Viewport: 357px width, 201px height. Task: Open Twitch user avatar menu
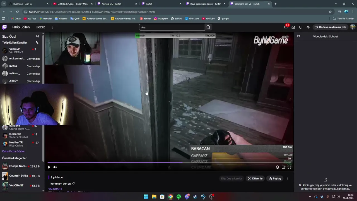coord(353,27)
